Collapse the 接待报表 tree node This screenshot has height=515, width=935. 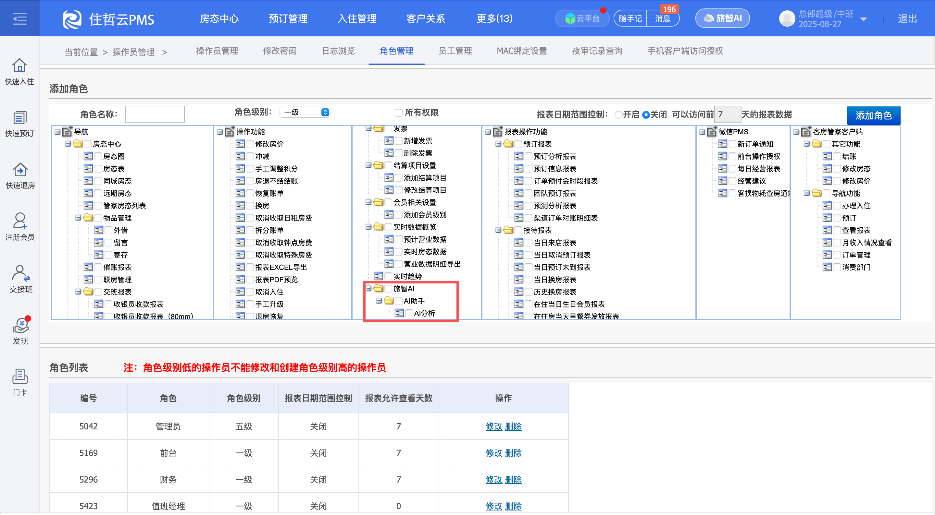[498, 230]
